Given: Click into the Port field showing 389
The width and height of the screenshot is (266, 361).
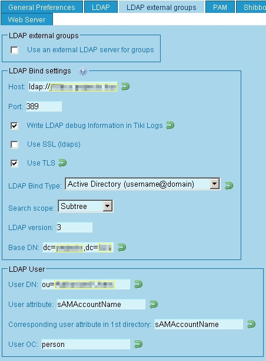Looking at the screenshot, I should tap(44, 106).
